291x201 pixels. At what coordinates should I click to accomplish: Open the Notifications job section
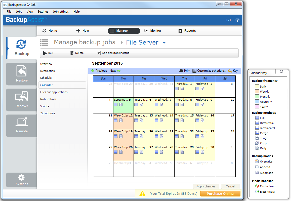[48, 99]
